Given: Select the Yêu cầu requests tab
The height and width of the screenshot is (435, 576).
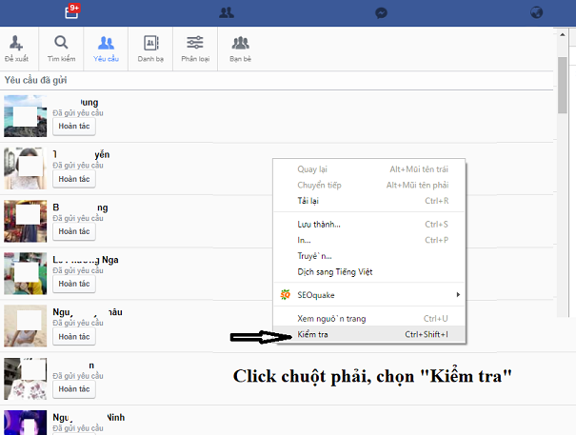Looking at the screenshot, I should coord(106,49).
